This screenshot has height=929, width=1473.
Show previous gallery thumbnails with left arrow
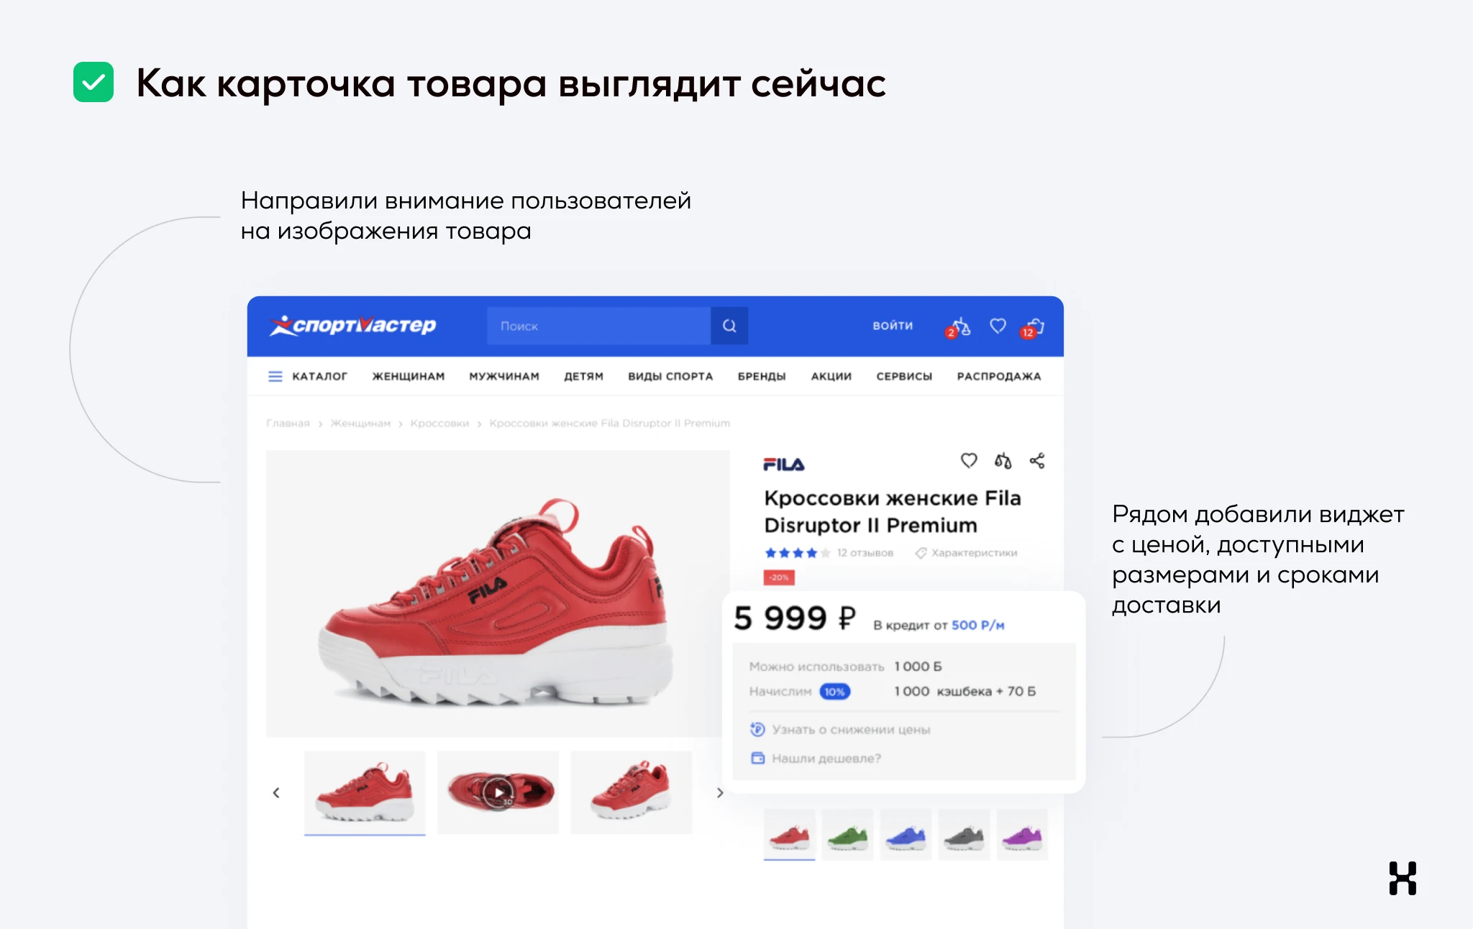click(x=276, y=792)
